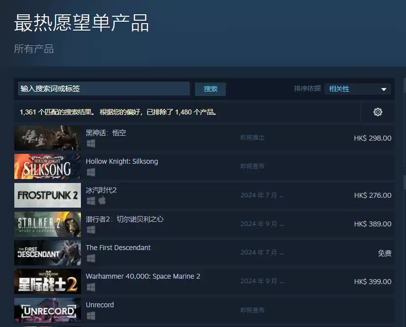Open 黑神话：悟空 game thumbnail

(x=47, y=138)
